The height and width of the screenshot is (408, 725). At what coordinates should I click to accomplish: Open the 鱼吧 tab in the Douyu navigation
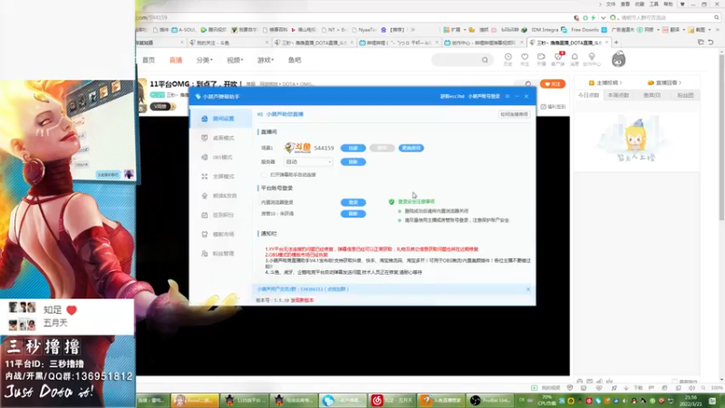click(295, 60)
